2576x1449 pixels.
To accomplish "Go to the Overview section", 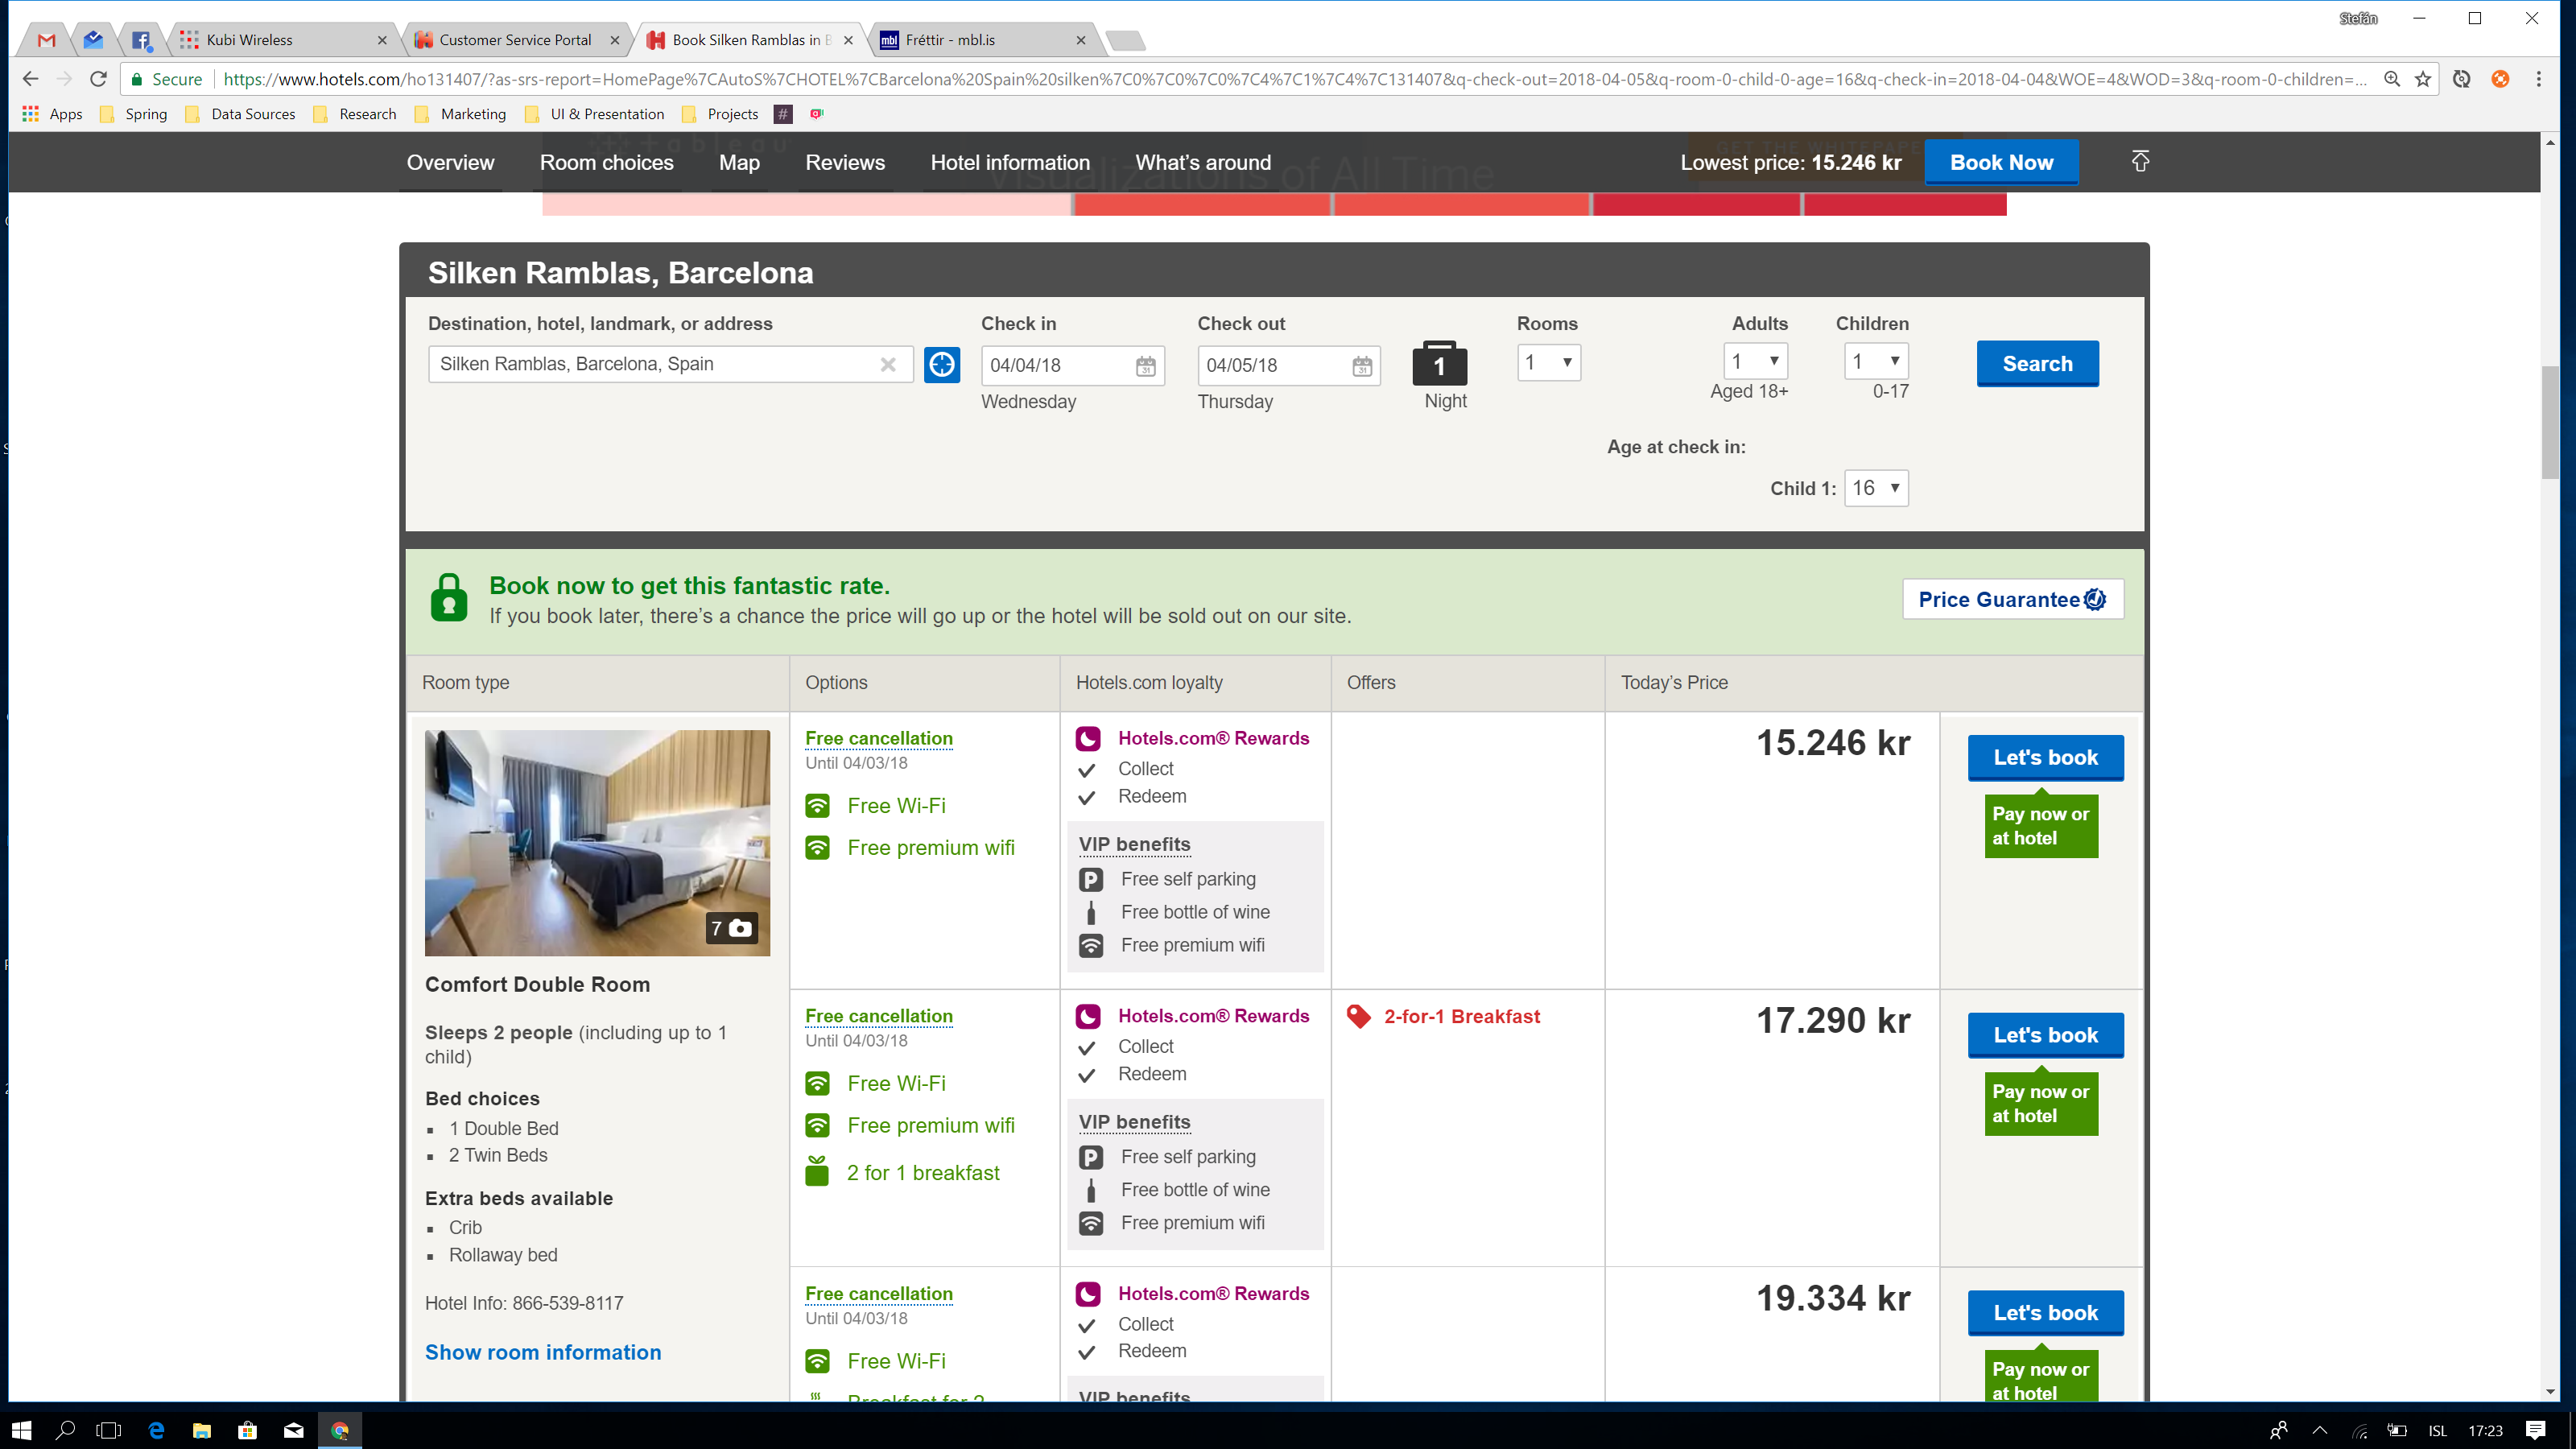I will click(x=450, y=162).
